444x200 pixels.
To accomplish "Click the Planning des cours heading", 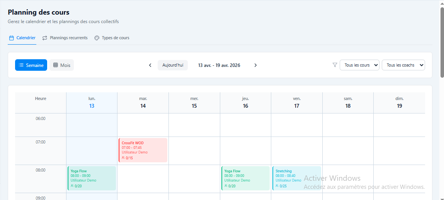I will click(39, 12).
